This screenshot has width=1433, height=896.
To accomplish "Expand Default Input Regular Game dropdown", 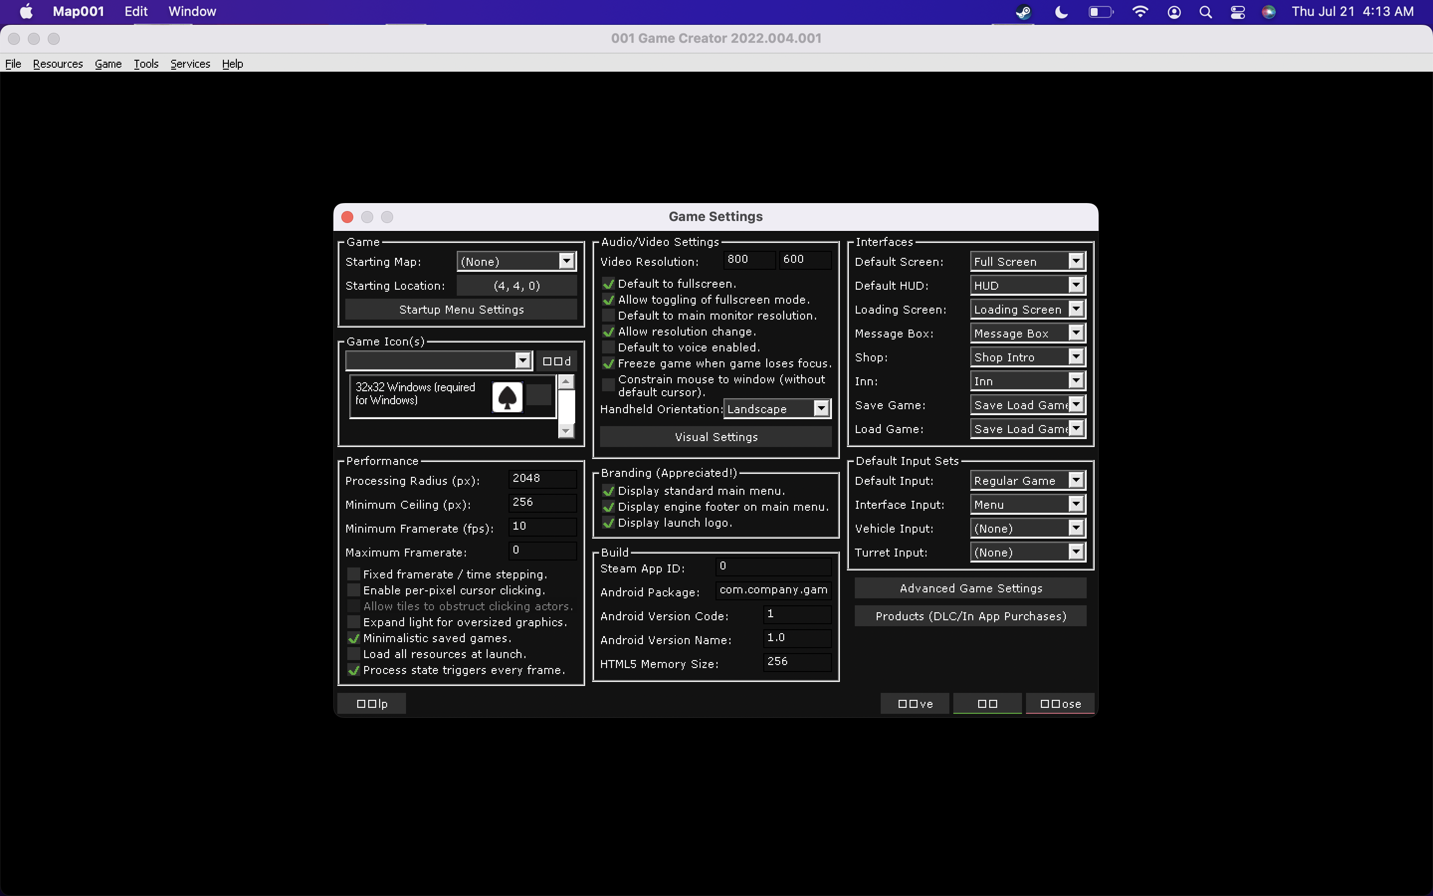I will click(1027, 480).
